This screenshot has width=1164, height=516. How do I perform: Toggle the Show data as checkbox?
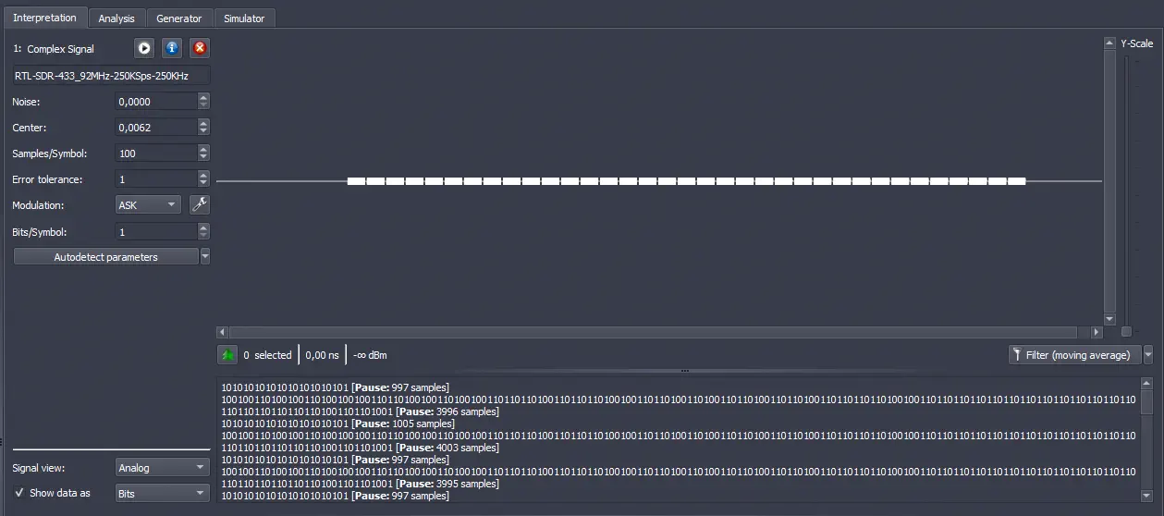[19, 493]
